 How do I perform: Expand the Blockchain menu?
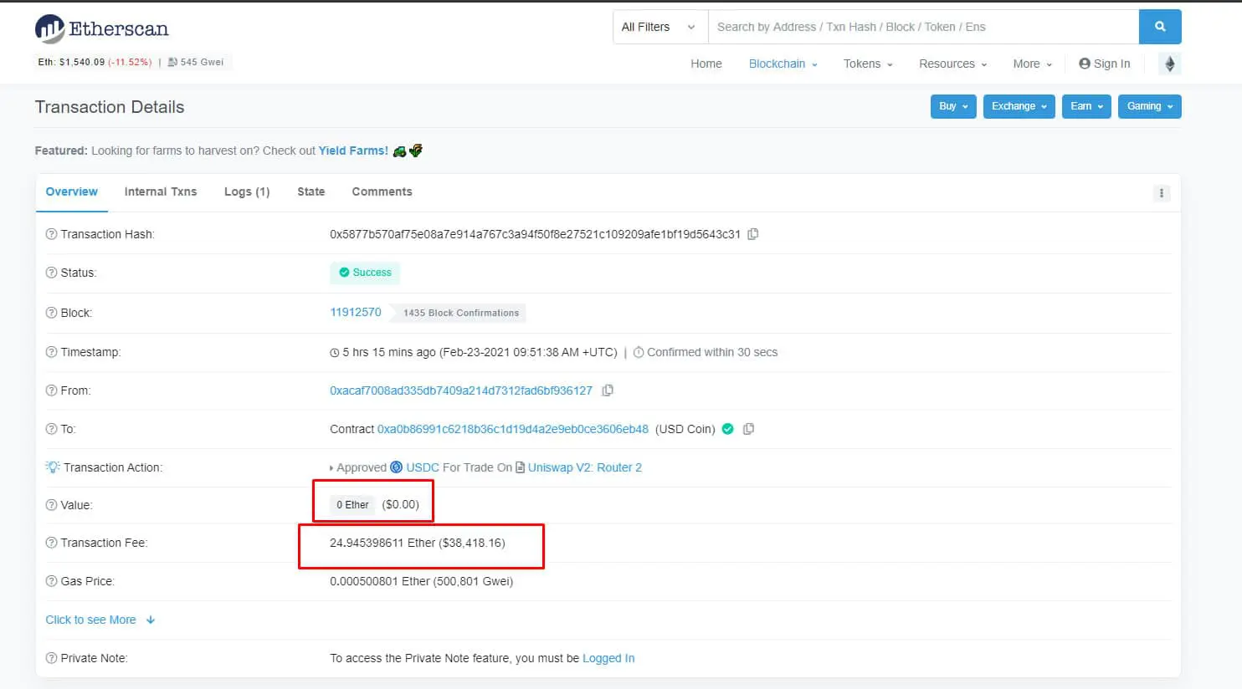pos(783,64)
